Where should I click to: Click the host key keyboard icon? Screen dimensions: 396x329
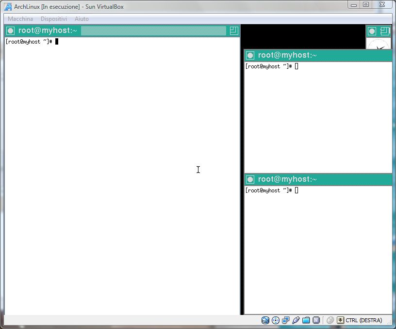(x=341, y=320)
